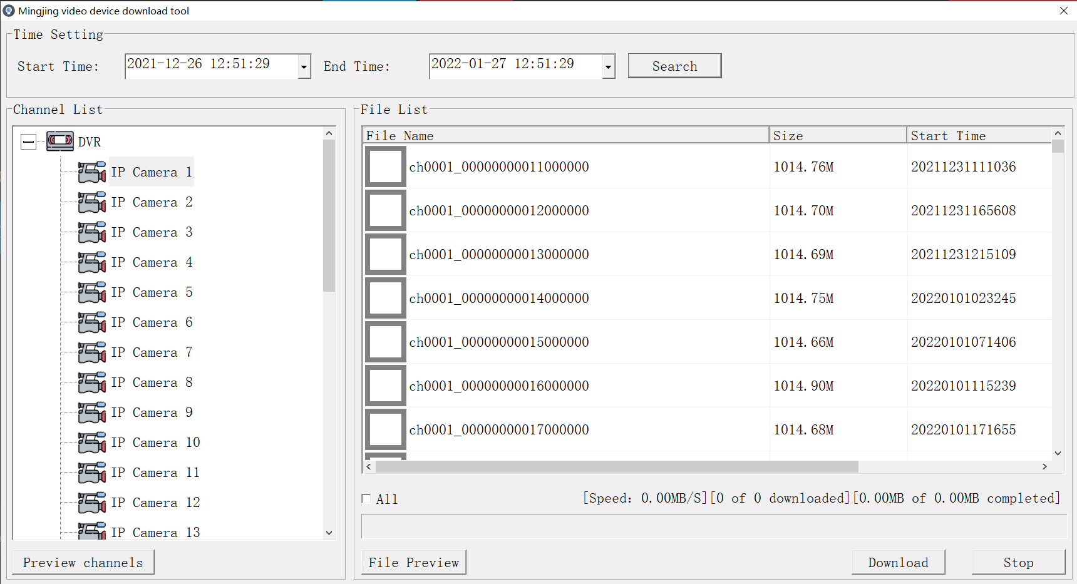1077x584 pixels.
Task: Click the IP Camera 4 camera icon
Action: pyautogui.click(x=92, y=262)
